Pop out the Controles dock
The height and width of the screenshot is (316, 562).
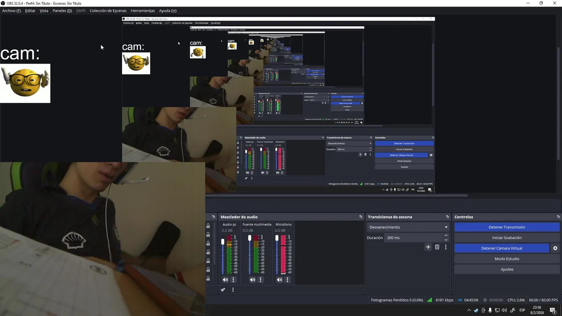point(558,217)
